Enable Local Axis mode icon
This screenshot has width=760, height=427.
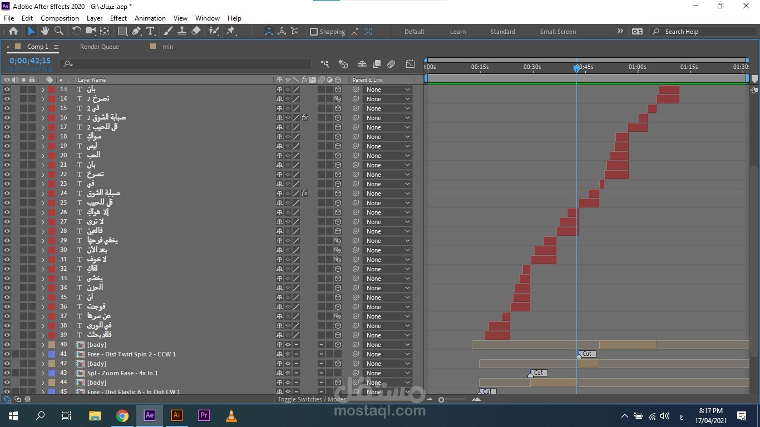click(269, 31)
